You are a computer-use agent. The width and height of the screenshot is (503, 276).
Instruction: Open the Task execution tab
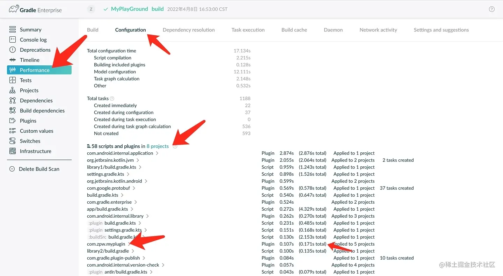(x=248, y=30)
